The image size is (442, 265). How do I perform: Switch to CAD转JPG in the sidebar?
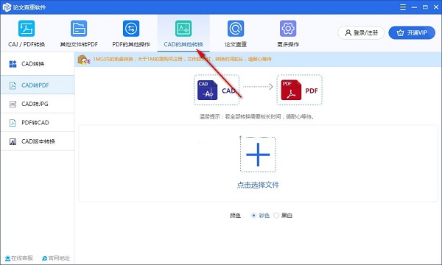coord(38,104)
